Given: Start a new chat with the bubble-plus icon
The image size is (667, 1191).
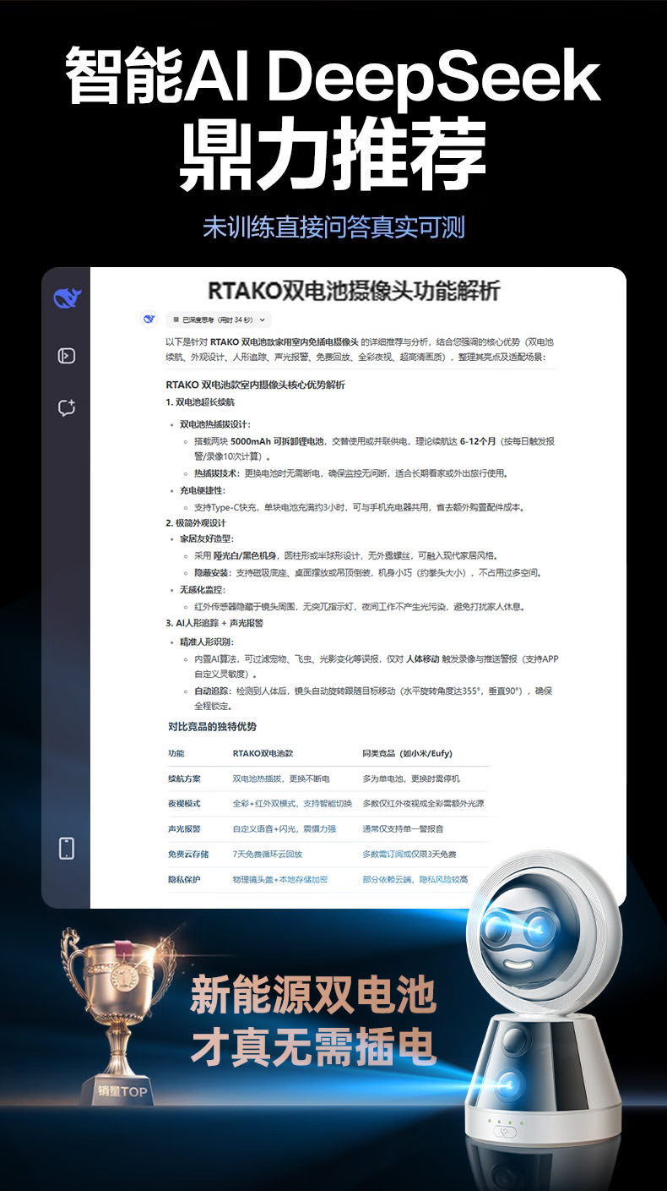Looking at the screenshot, I should tap(67, 408).
